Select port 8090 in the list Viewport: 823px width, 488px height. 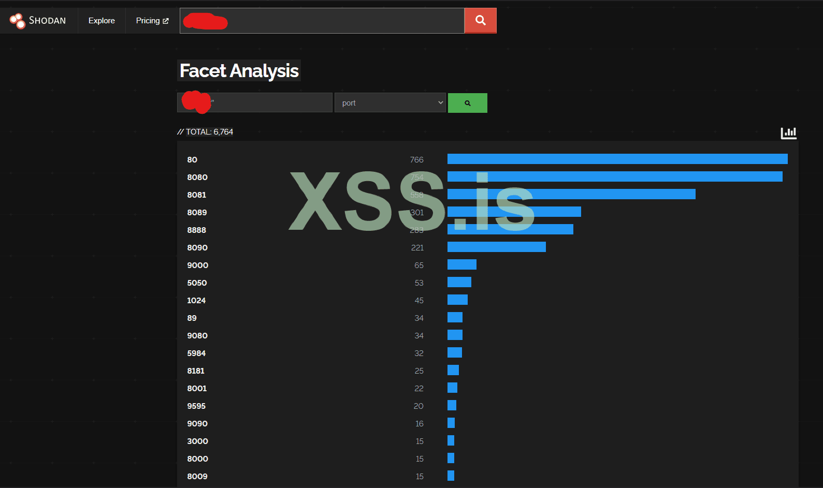pos(197,247)
